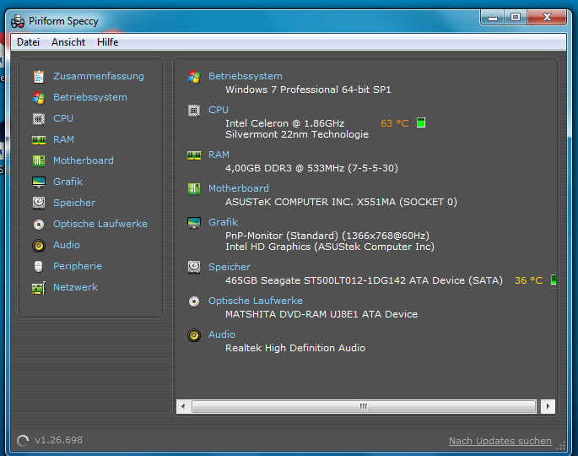Click the Audio speaker icon in sidebar
578x456 pixels.
38,245
